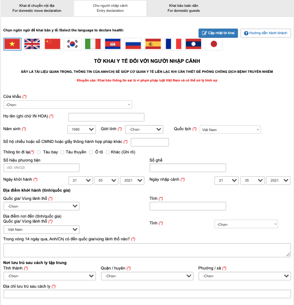Open the Năm sinh 1990 year dropdown
This screenshot has height=305, width=294.
(81, 129)
